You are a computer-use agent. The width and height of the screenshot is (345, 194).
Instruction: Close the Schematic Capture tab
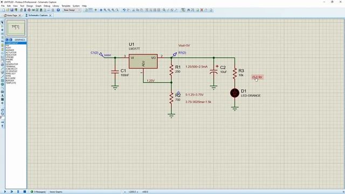(50, 16)
